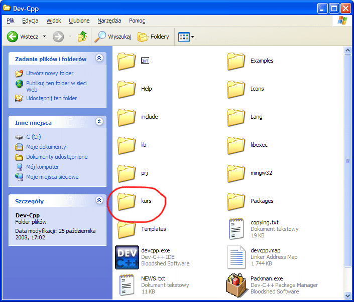Open the circled kurs folder

[127, 201]
